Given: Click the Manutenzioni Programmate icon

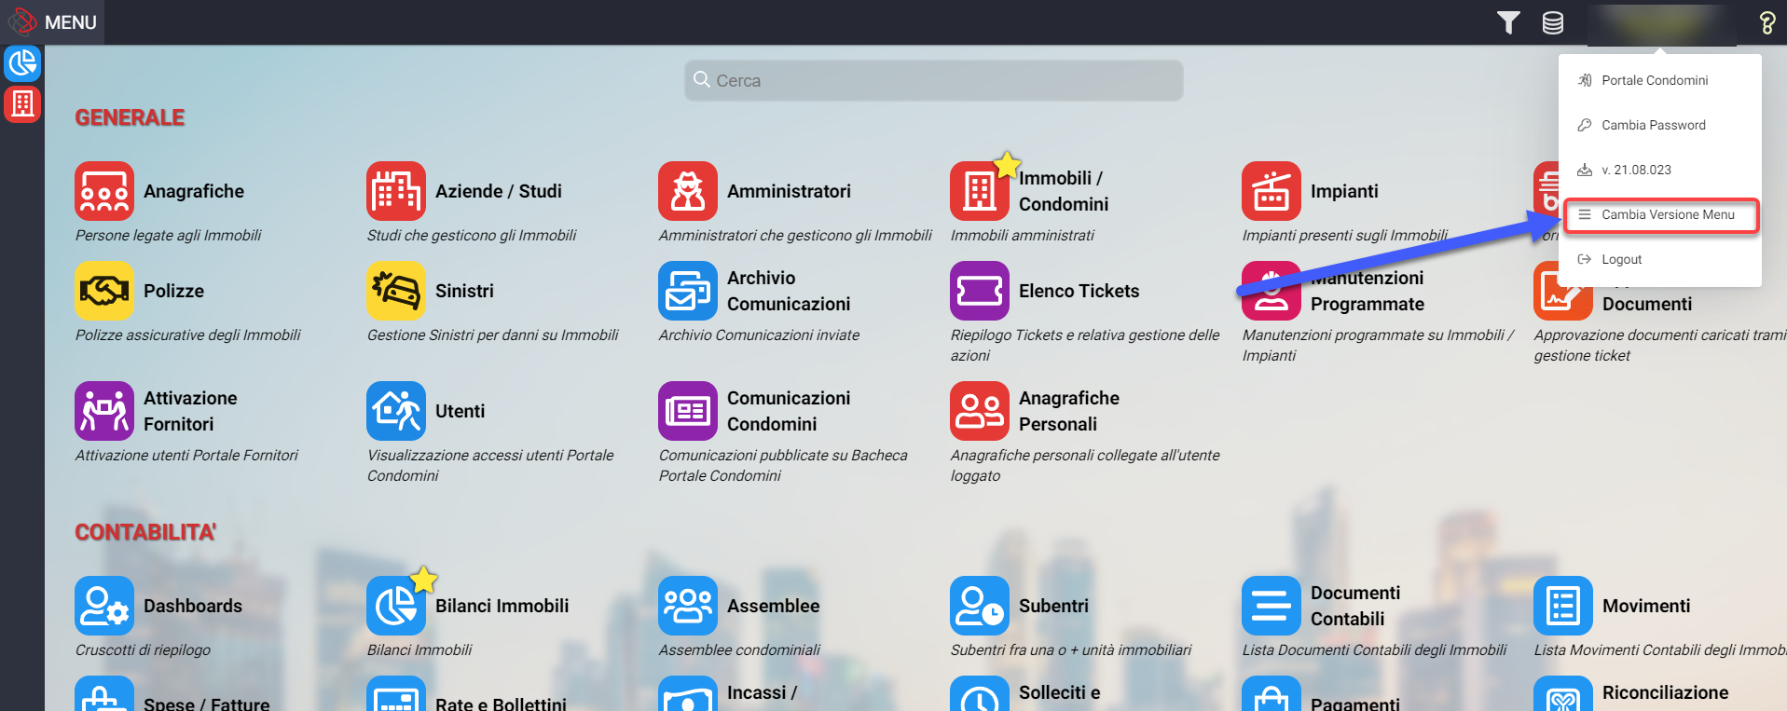Looking at the screenshot, I should (x=1272, y=291).
